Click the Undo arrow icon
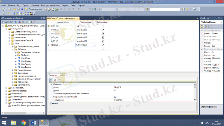The image size is (224, 126). 73,9
